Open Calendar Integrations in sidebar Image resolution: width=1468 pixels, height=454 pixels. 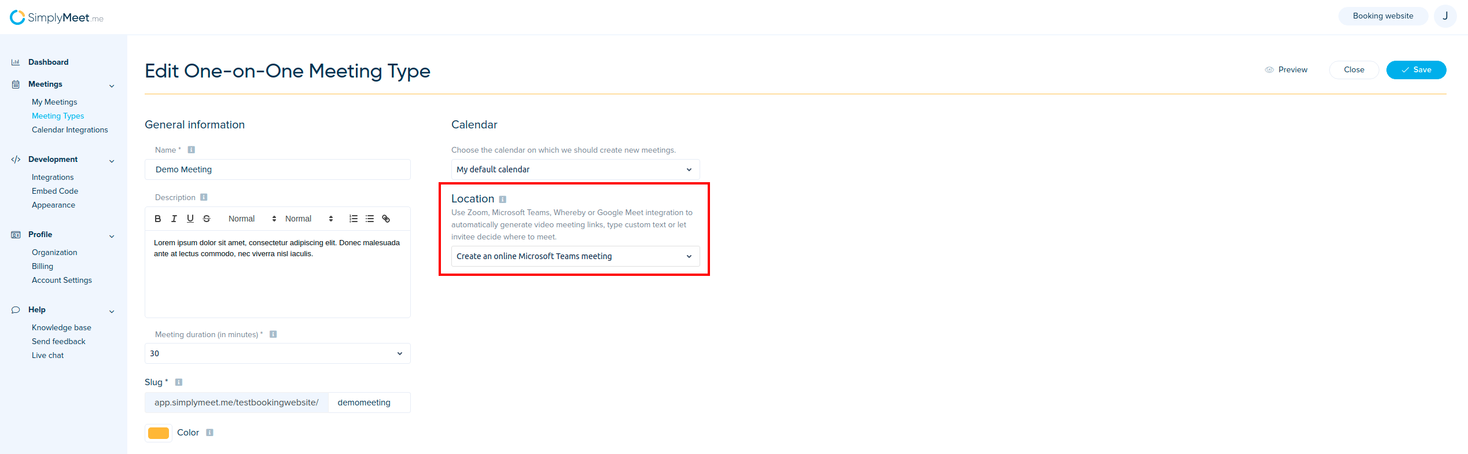tap(69, 130)
